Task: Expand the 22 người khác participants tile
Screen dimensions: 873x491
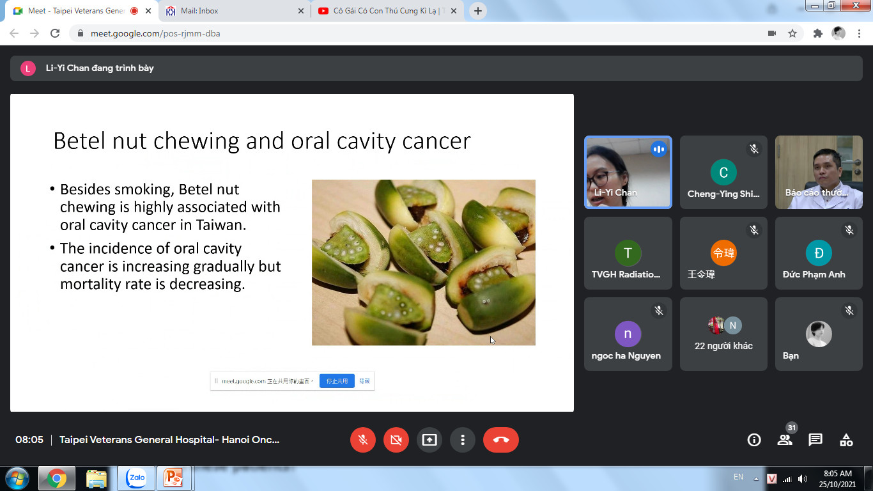Action: 723,334
